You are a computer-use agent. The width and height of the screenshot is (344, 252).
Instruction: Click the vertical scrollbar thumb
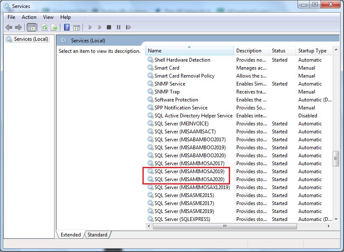[336, 158]
